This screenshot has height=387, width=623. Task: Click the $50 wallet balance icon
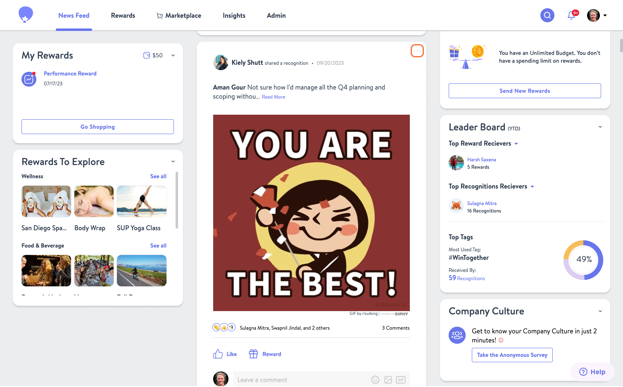pos(147,55)
